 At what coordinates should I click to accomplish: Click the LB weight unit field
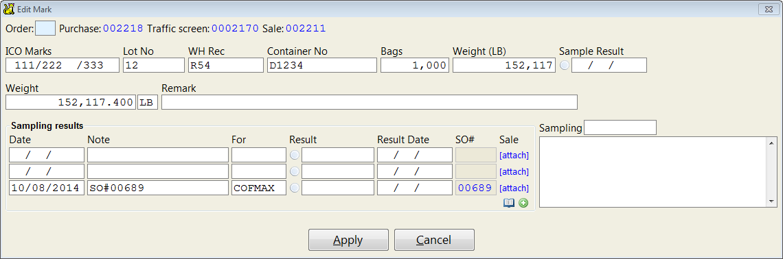(x=148, y=102)
